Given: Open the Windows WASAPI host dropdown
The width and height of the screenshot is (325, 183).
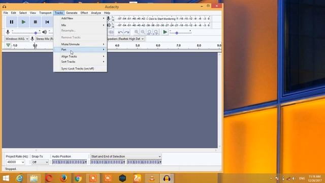Looking at the screenshot, I should coord(17,39).
